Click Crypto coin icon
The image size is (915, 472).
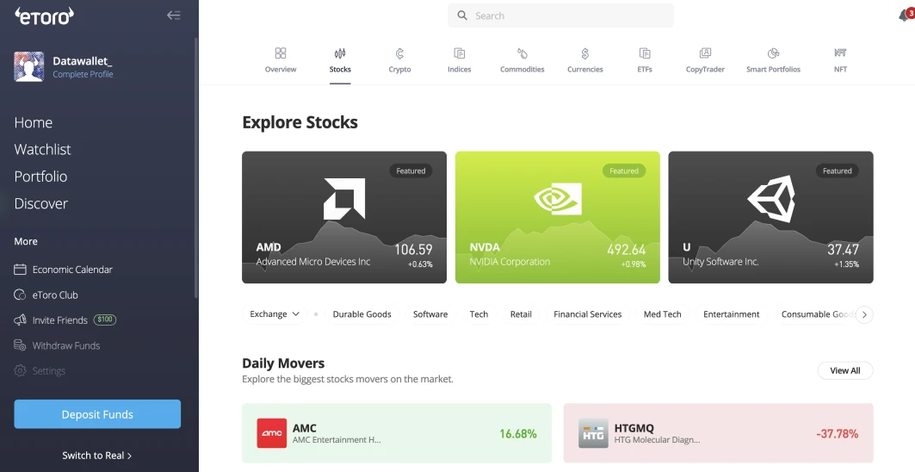pos(399,53)
